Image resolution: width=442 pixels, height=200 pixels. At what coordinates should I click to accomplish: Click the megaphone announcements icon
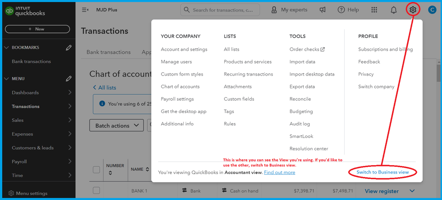pyautogui.click(x=323, y=10)
